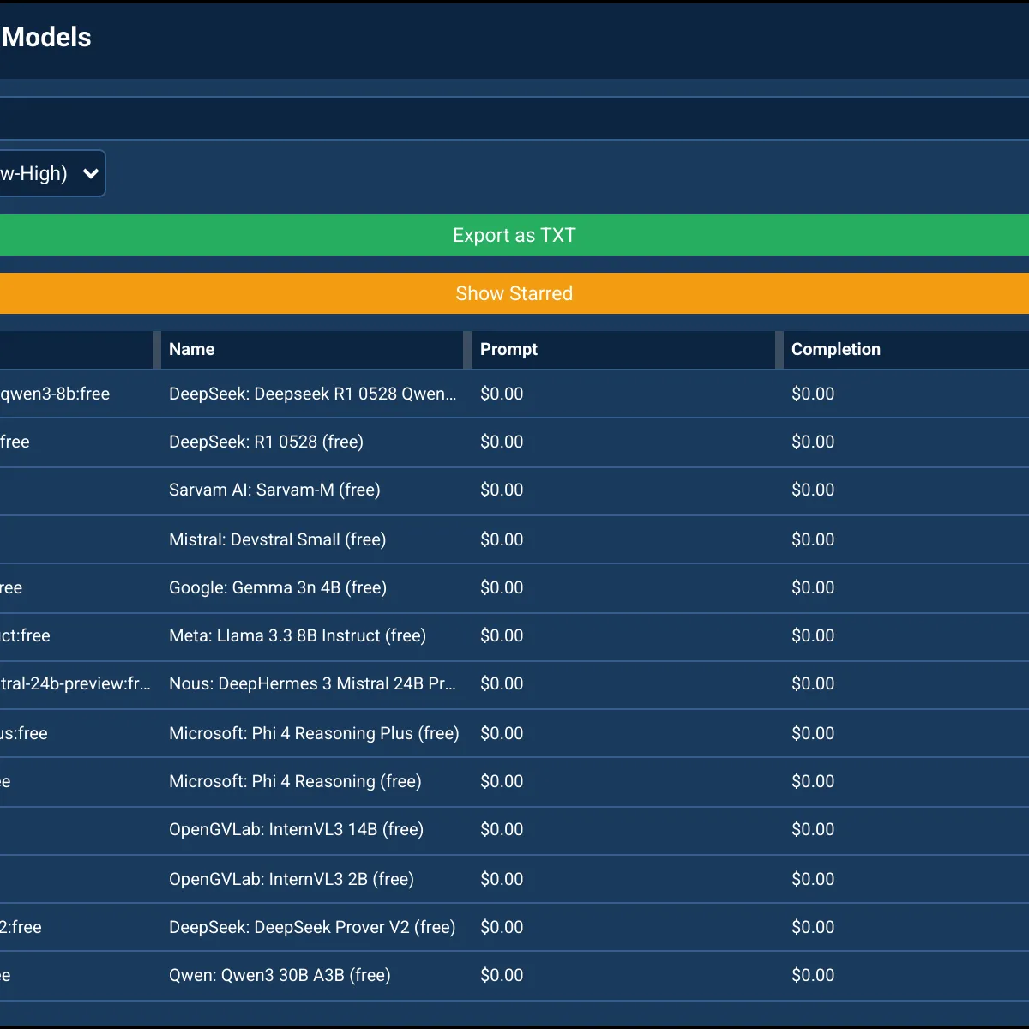Click Completion price for Qwen3 30B A3B

click(x=813, y=975)
